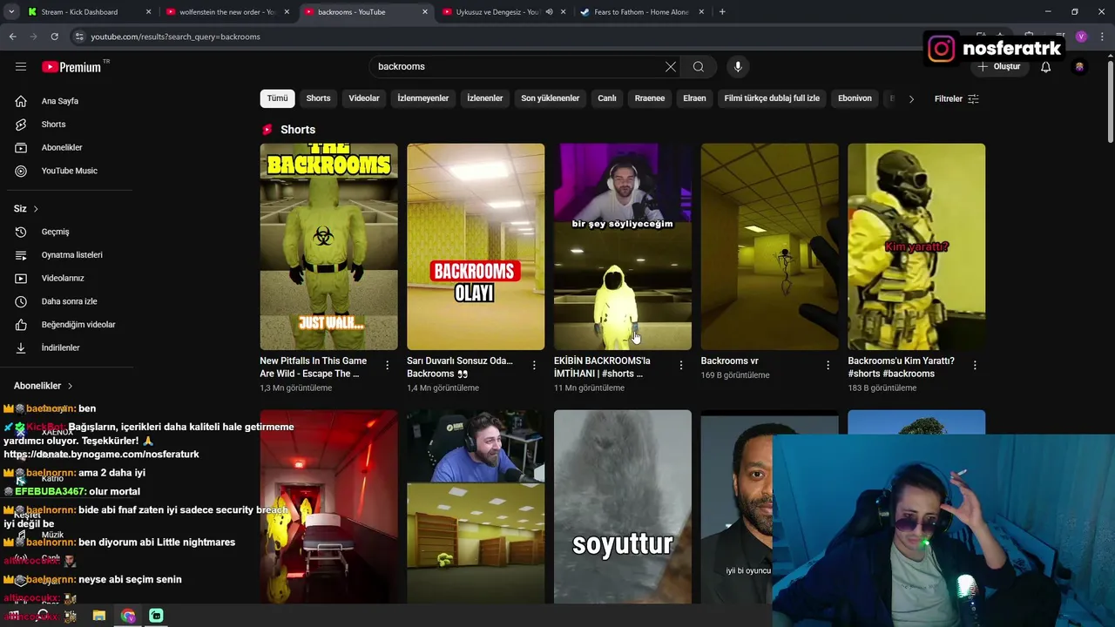Image resolution: width=1115 pixels, height=627 pixels.
Task: Reload the page
Action: pos(54,37)
